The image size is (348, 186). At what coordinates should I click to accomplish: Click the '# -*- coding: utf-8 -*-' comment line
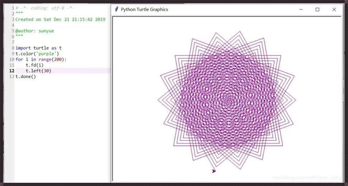click(x=45, y=8)
